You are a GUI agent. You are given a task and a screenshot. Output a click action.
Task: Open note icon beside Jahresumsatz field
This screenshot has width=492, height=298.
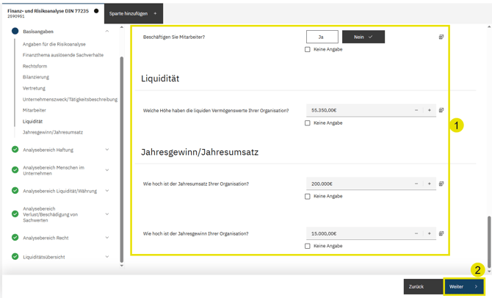tap(441, 183)
